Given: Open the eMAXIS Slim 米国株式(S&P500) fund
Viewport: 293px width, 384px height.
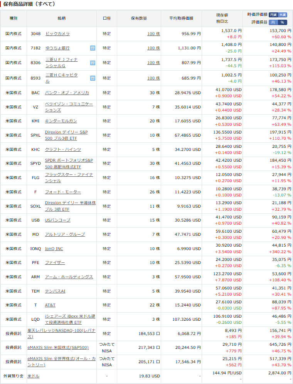Looking at the screenshot, I should [58, 348].
